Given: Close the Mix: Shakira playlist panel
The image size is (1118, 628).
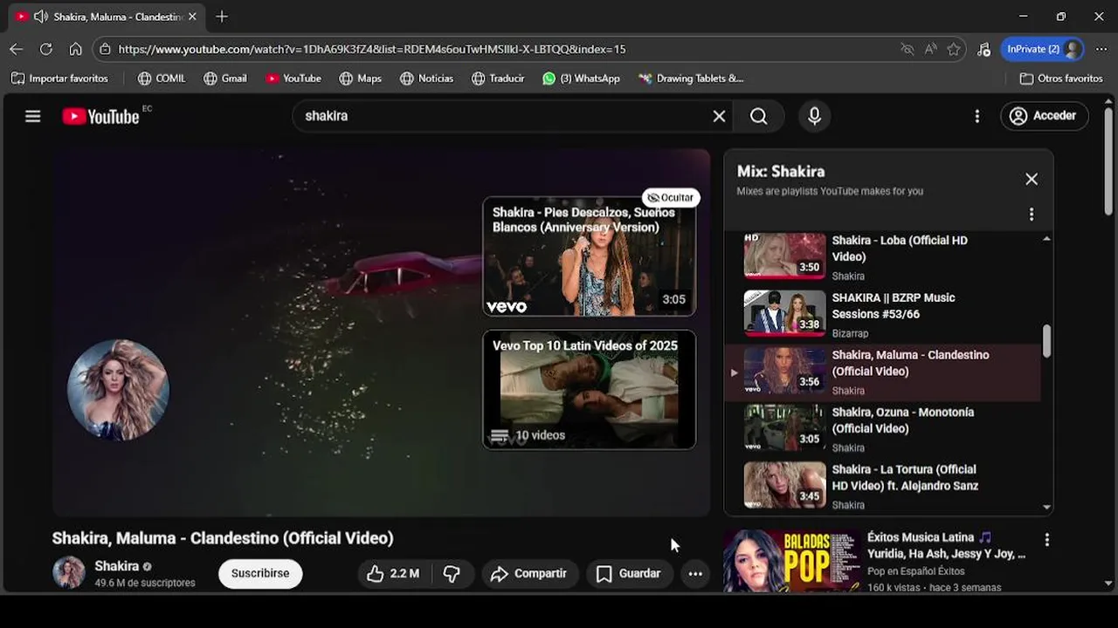Looking at the screenshot, I should [x=1032, y=179].
